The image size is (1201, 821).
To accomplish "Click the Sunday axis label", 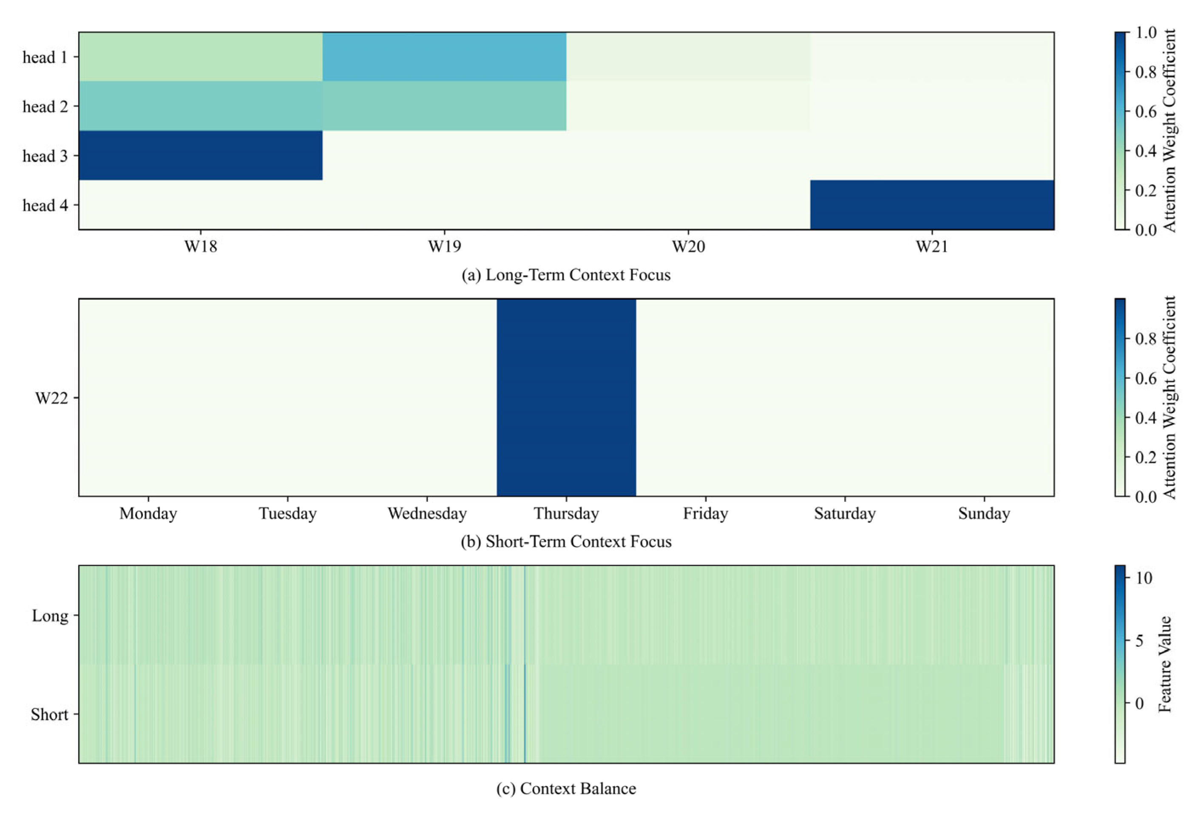I will click(x=984, y=514).
